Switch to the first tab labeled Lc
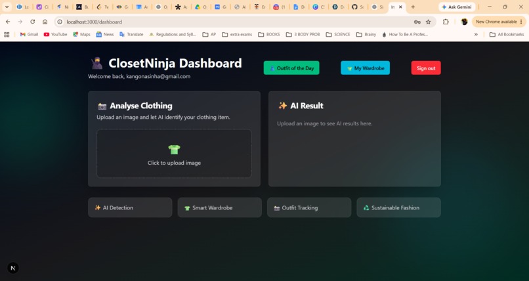 (23, 7)
